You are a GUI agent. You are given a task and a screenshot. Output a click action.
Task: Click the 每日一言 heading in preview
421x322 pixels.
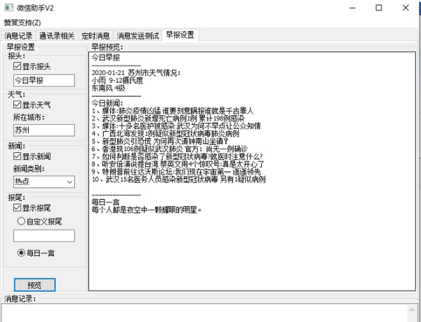(105, 202)
